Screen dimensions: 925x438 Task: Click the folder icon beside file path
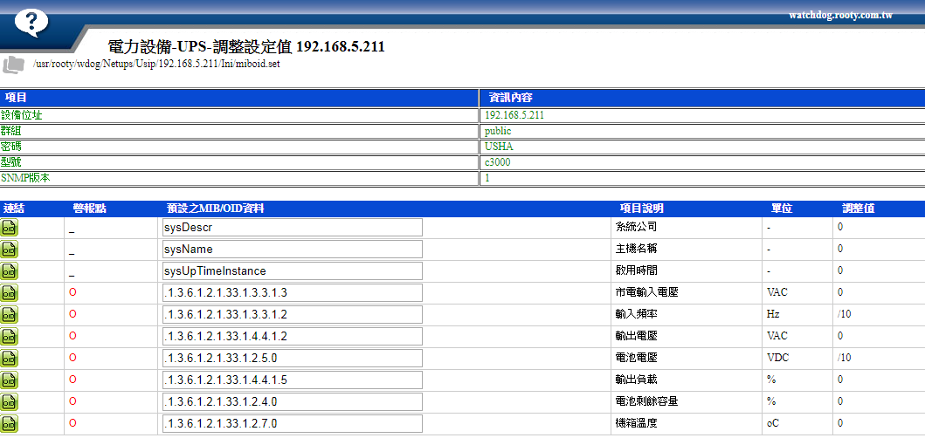tap(14, 65)
